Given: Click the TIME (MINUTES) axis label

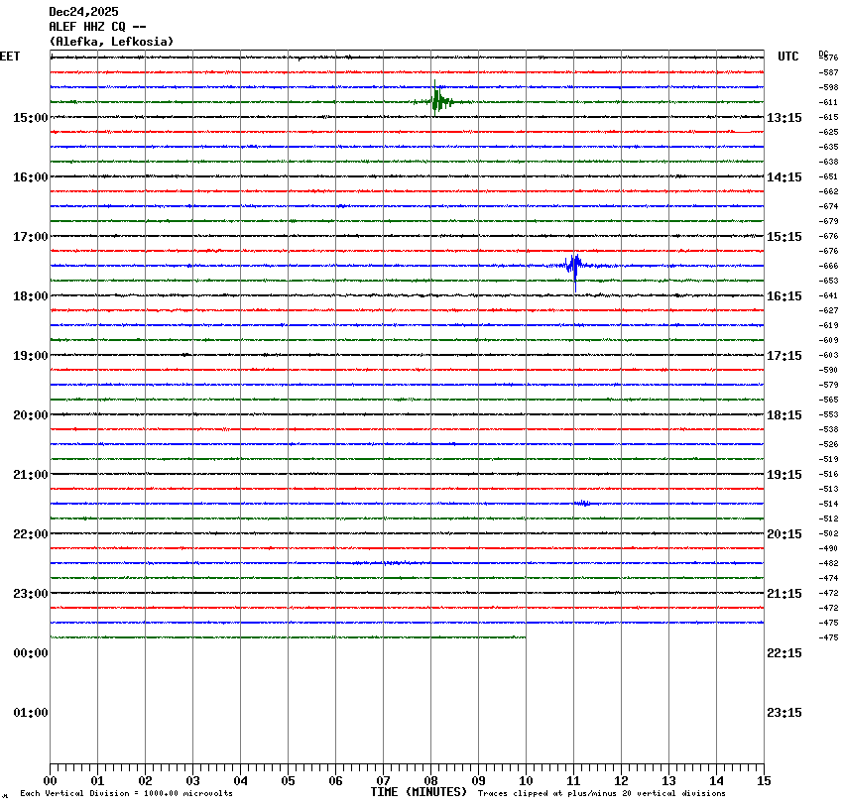Looking at the screenshot, I should pyautogui.click(x=419, y=792).
